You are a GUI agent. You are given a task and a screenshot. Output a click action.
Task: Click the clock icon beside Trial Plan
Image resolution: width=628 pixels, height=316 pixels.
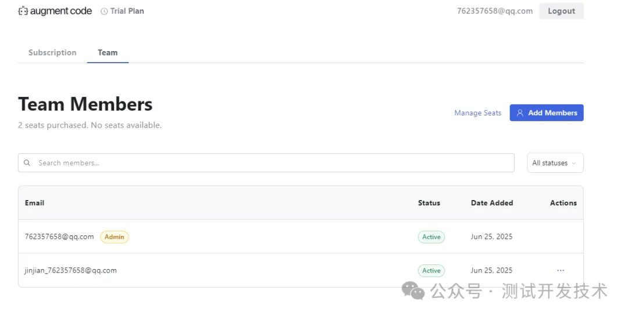pos(104,11)
